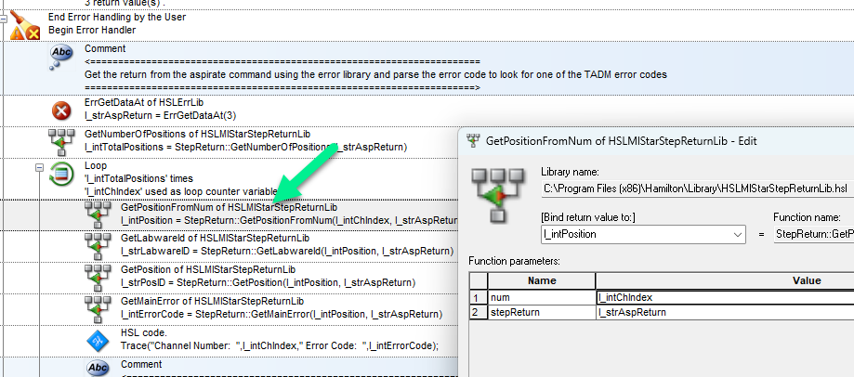Select the GetNumberOfPositions library function icon
The width and height of the screenshot is (854, 377).
click(x=61, y=141)
